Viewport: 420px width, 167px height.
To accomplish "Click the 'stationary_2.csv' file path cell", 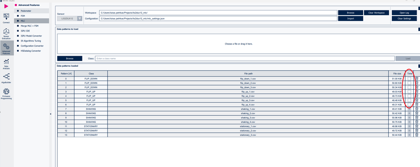I will click(248, 130).
